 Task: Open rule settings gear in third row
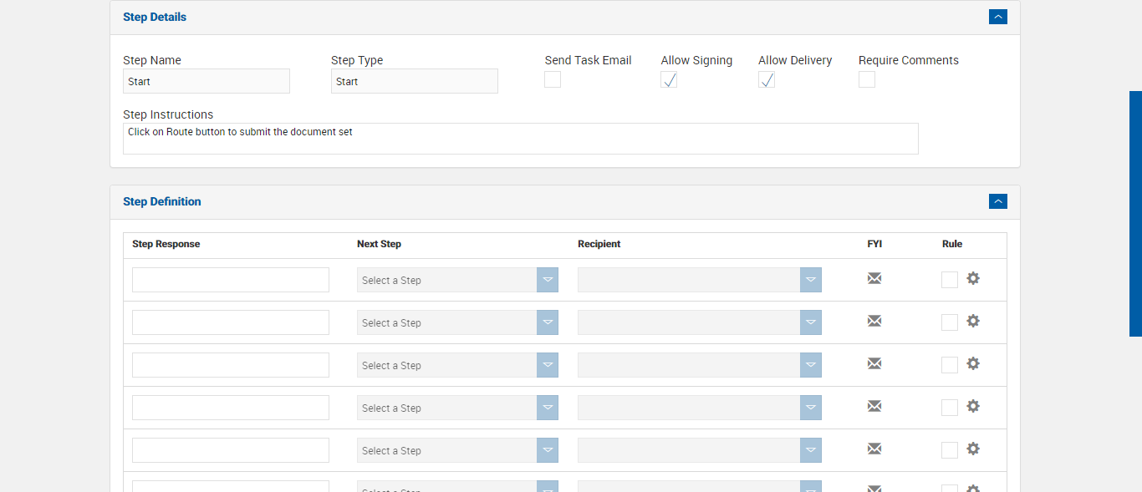tap(973, 363)
